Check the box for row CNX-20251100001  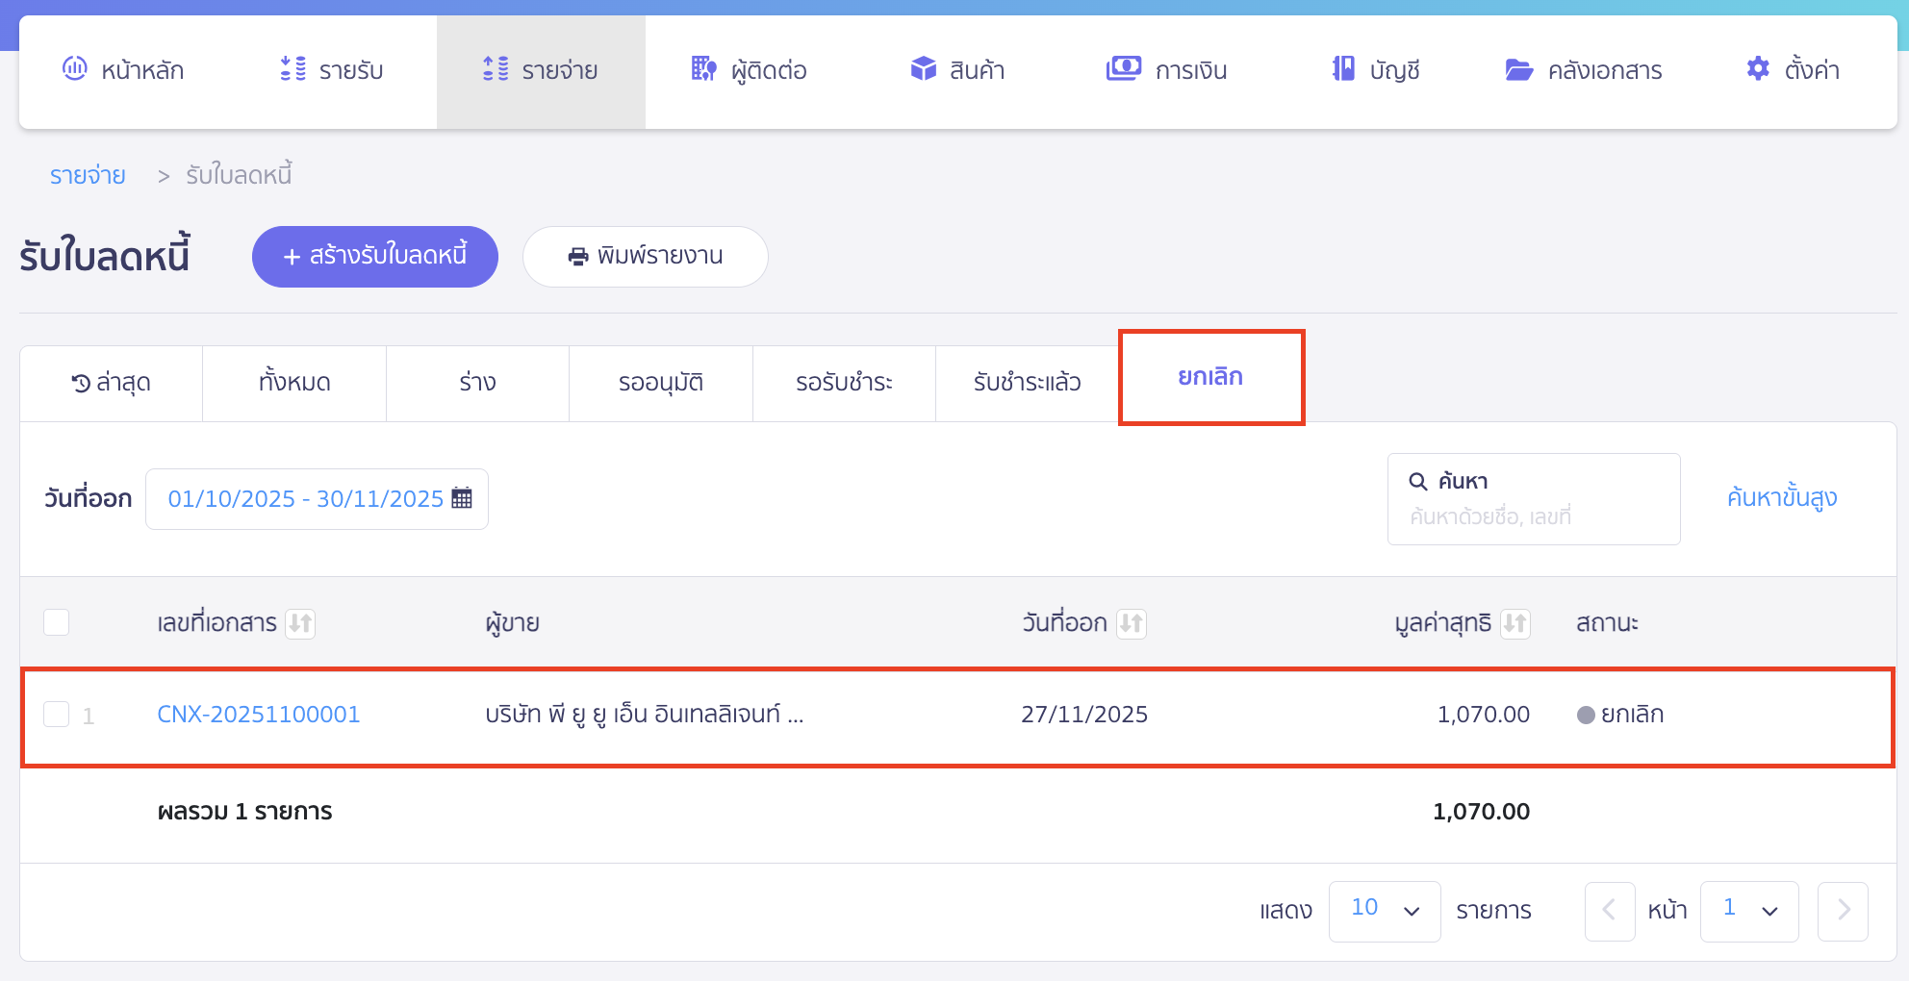[x=57, y=715]
